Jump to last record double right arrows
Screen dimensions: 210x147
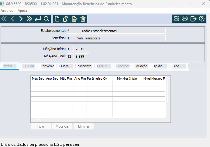[29, 19]
